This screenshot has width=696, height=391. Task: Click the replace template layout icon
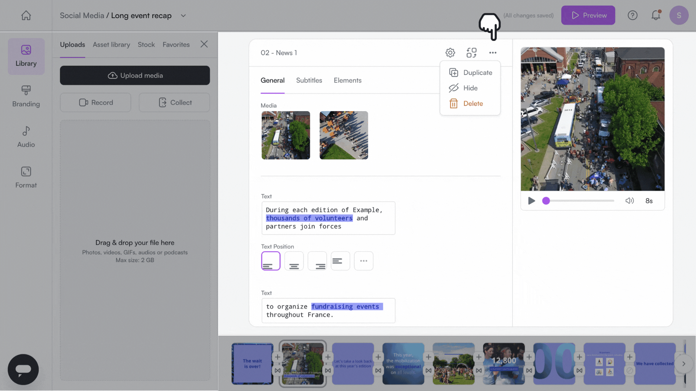click(471, 53)
